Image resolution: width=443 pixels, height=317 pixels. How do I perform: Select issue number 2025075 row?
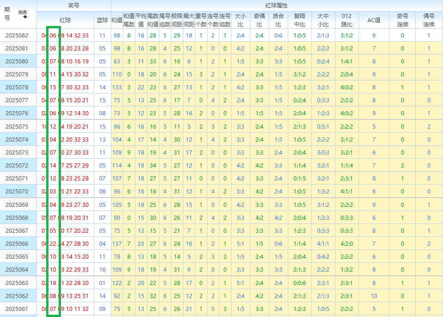tap(17, 126)
